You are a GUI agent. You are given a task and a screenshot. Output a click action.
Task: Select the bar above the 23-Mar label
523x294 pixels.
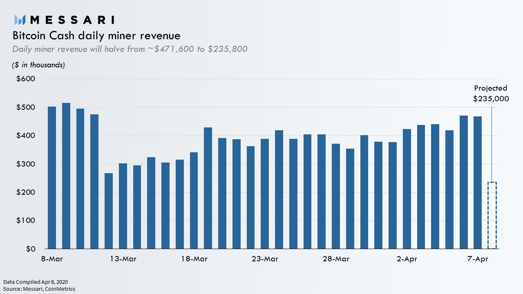pyautogui.click(x=265, y=194)
